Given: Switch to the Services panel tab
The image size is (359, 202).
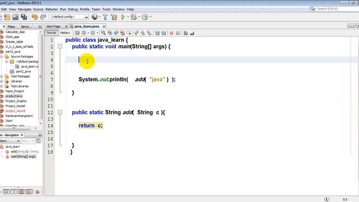Looking at the screenshot, I should (x=26, y=26).
